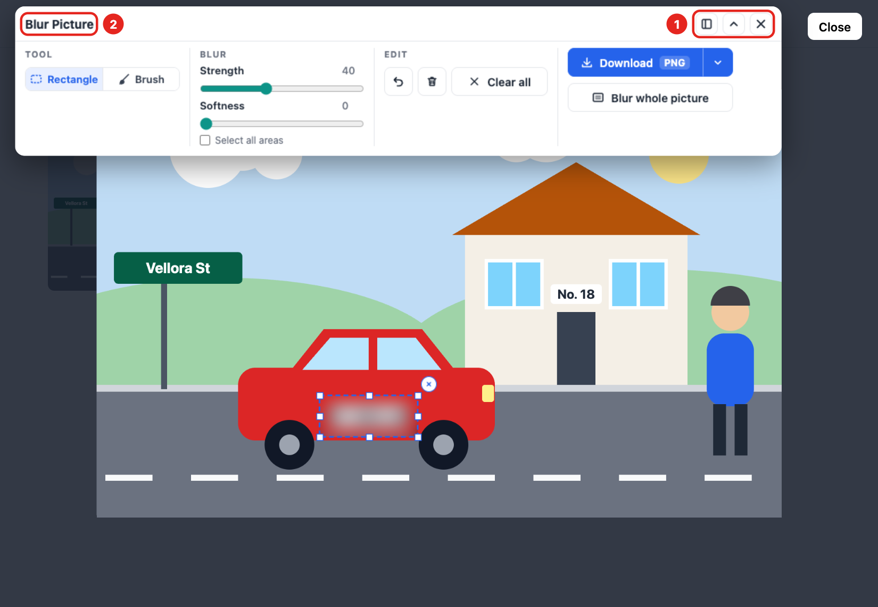
Task: Collapse the Blur Picture panel chevron
Action: coord(734,24)
